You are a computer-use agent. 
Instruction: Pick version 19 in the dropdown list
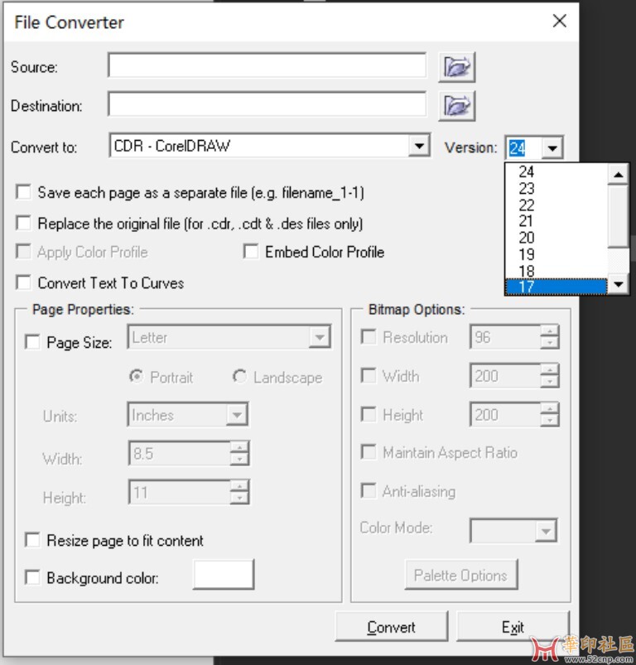point(556,254)
